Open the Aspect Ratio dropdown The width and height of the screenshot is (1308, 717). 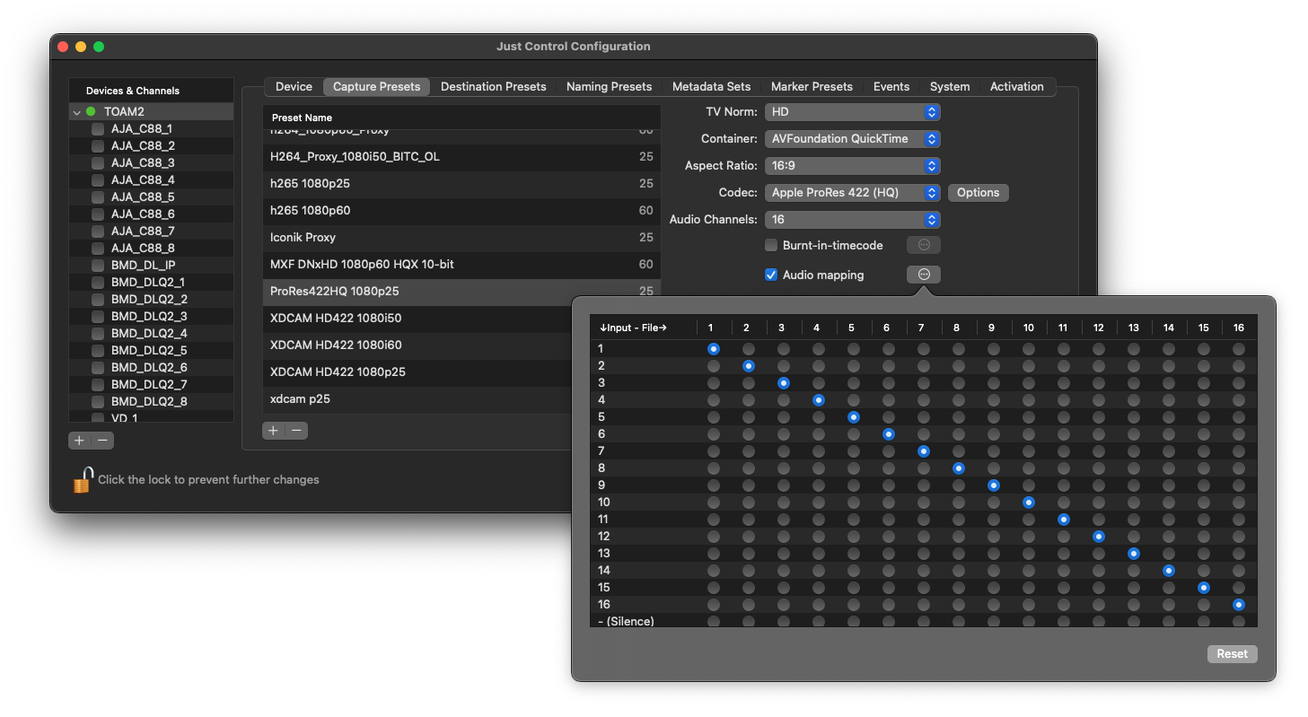pyautogui.click(x=852, y=166)
